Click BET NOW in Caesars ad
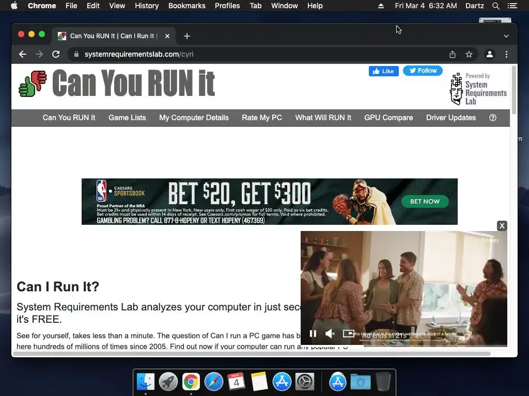Image resolution: width=529 pixels, height=396 pixels. 425,202
